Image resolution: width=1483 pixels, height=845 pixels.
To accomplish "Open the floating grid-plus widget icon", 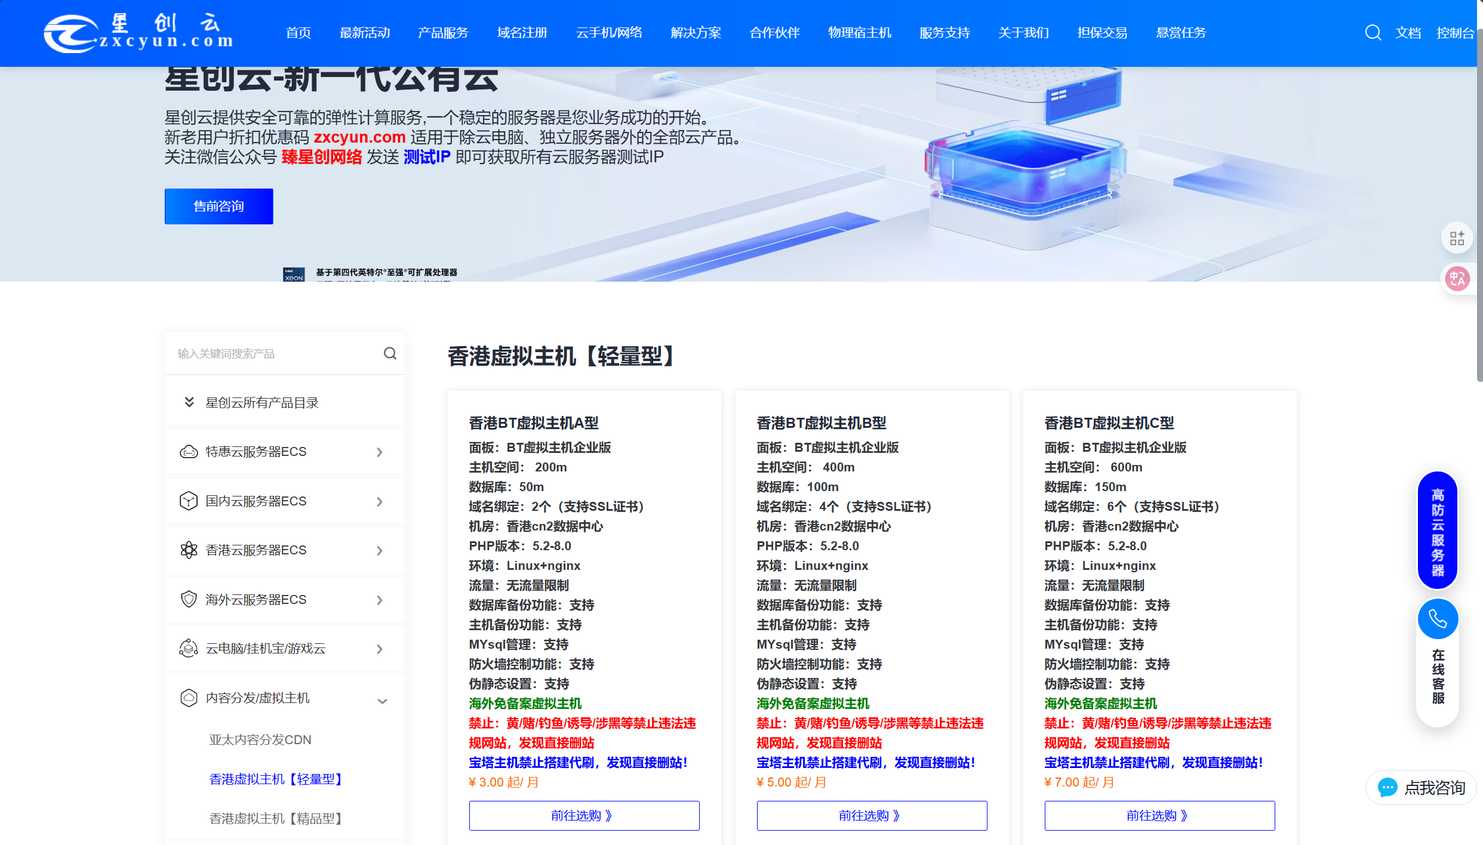I will tap(1457, 238).
